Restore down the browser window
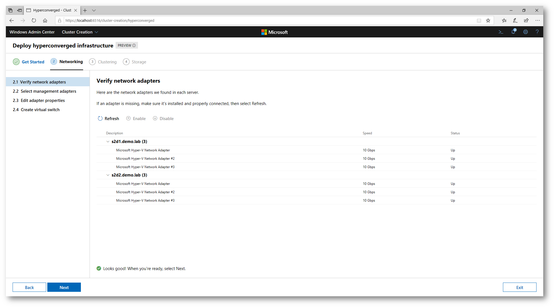Screen dimensions: 555x308 [524, 10]
